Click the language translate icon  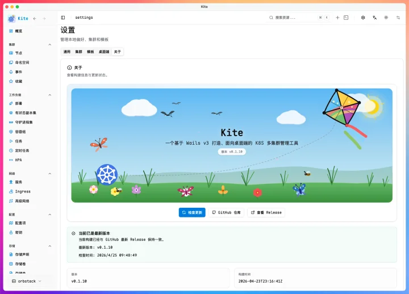374,18
